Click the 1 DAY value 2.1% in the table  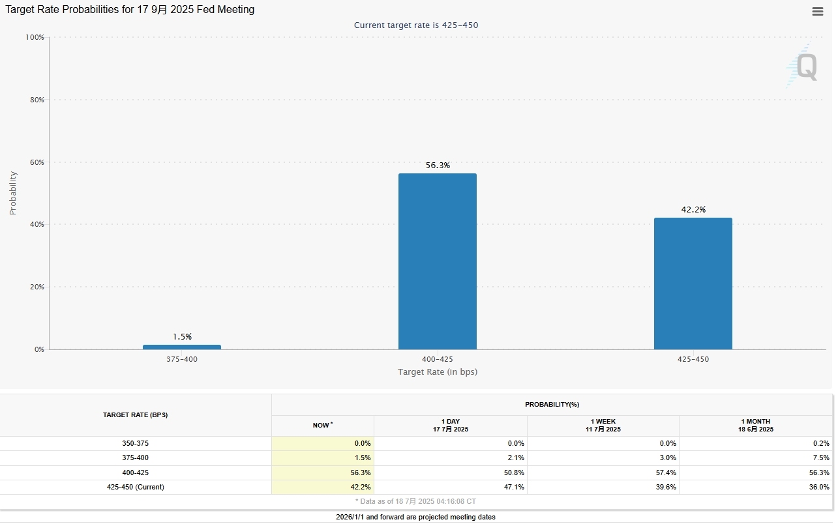click(x=515, y=458)
